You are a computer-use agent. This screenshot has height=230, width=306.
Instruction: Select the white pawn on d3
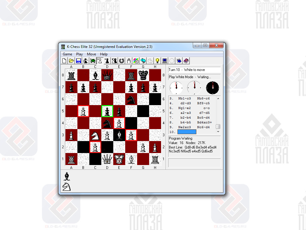coord(107,135)
